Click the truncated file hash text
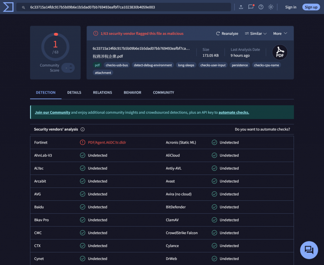The width and height of the screenshot is (324, 265). (141, 48)
